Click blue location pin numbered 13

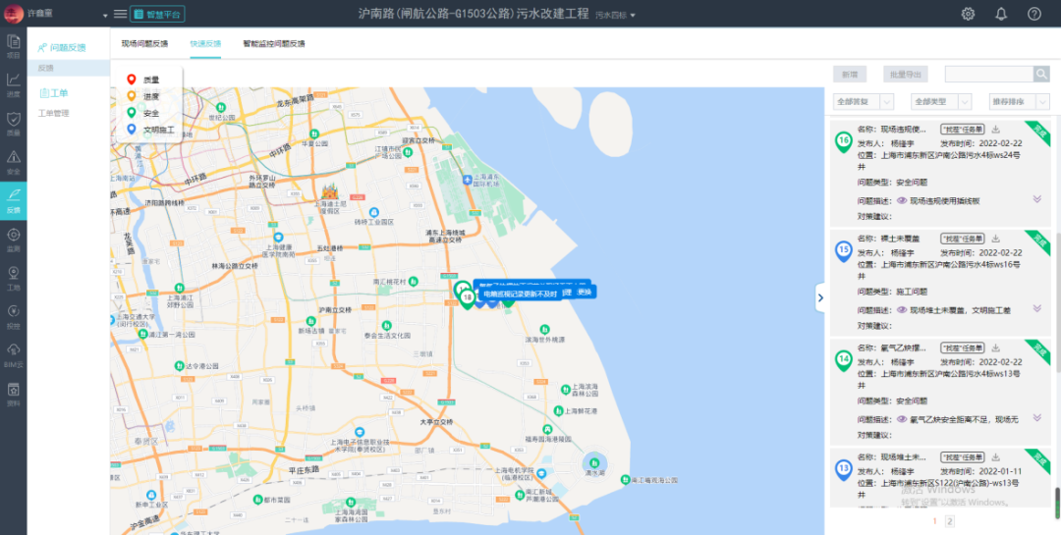pyautogui.click(x=843, y=469)
